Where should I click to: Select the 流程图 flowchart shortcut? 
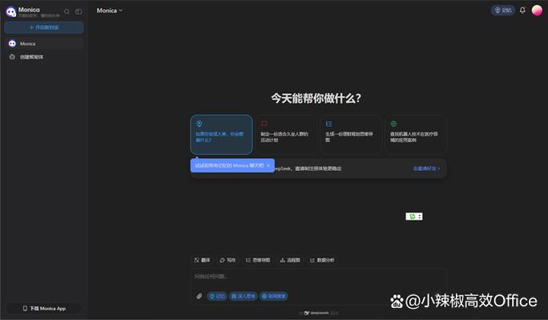coord(290,260)
